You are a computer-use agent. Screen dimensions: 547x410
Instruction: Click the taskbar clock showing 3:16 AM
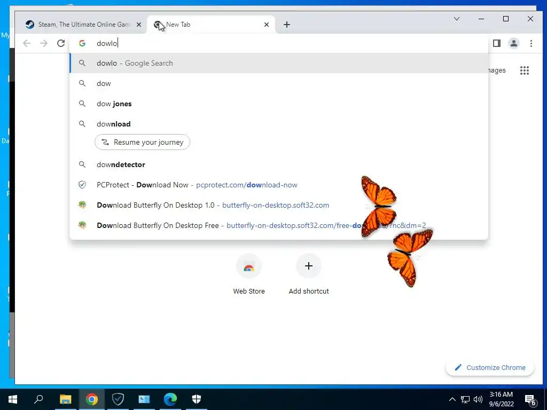[x=501, y=399]
